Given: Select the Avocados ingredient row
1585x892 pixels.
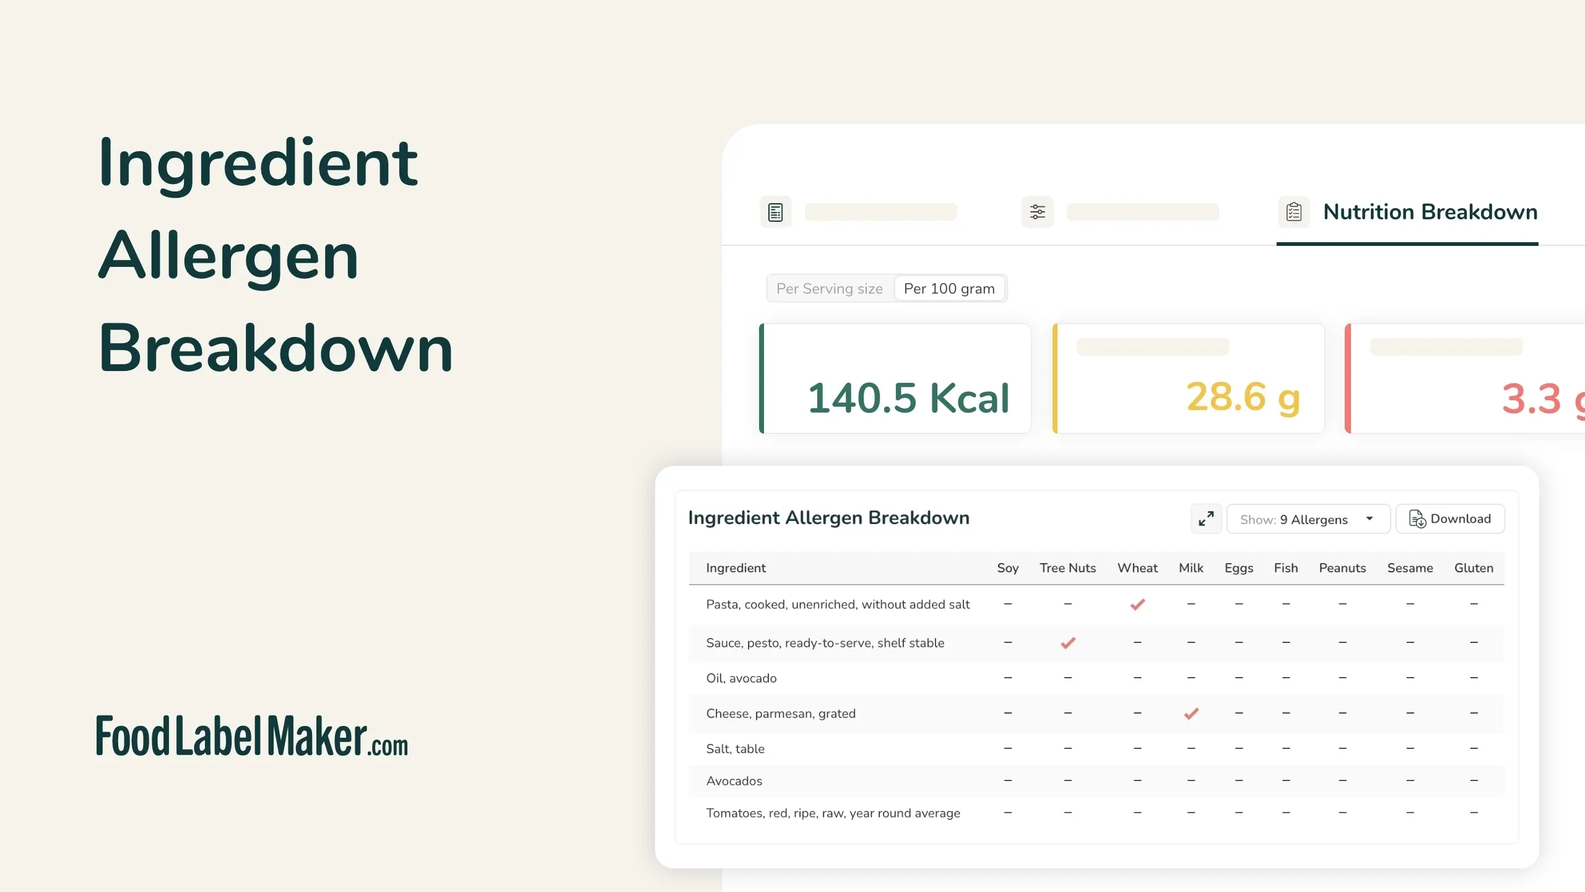Looking at the screenshot, I should coord(734,780).
